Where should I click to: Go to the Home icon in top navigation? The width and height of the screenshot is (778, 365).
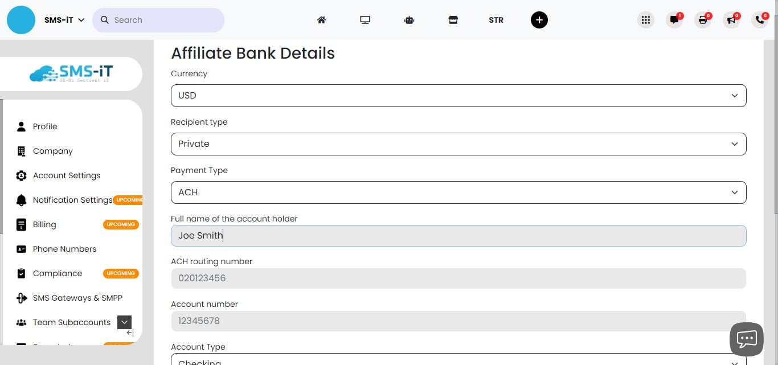point(321,20)
